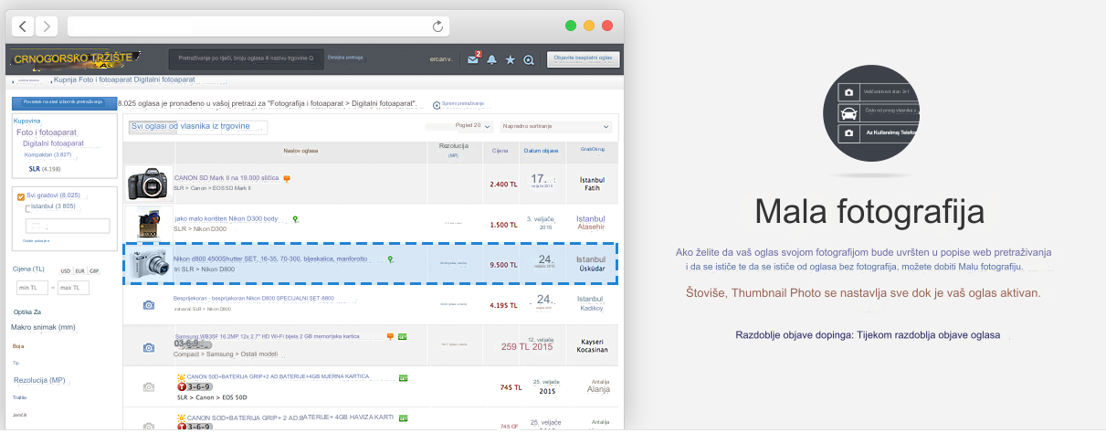Open favorites star icon
The image size is (1106, 433).
tap(510, 59)
